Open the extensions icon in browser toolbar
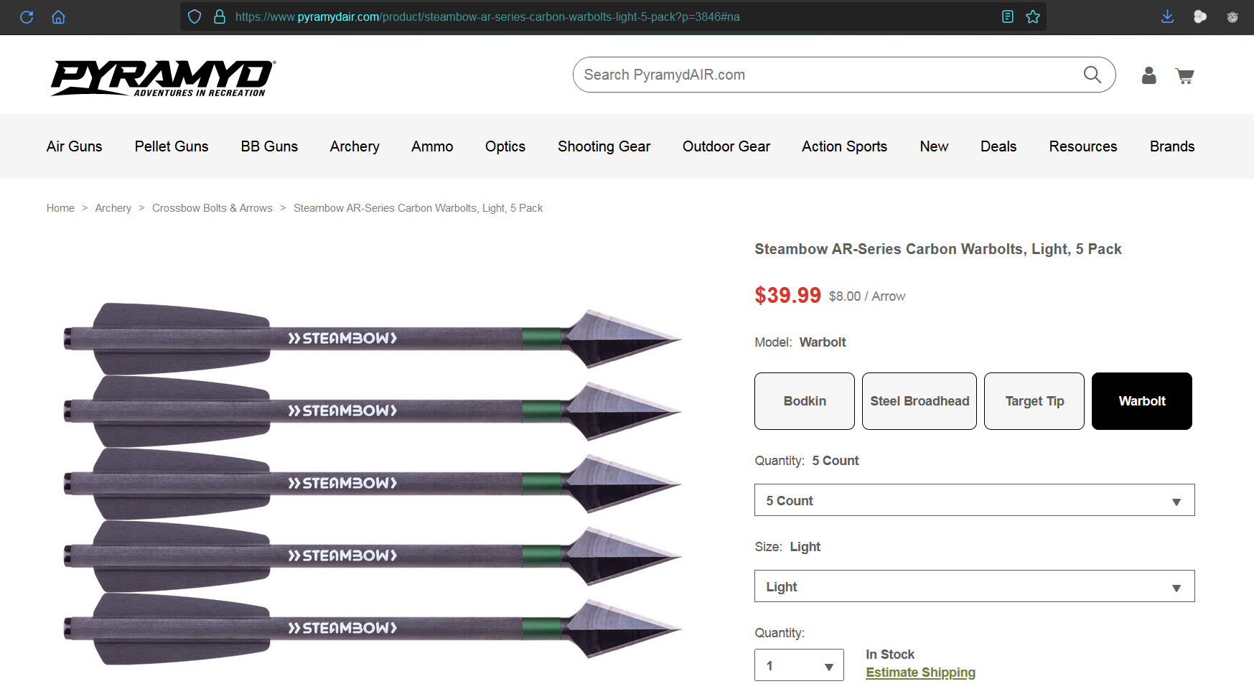The height and width of the screenshot is (694, 1254). (x=1200, y=17)
